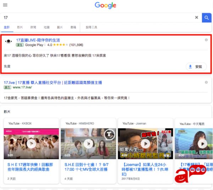This screenshot has width=213, height=190.
Task: Switch to the 影片 tab
Action: [20, 27]
